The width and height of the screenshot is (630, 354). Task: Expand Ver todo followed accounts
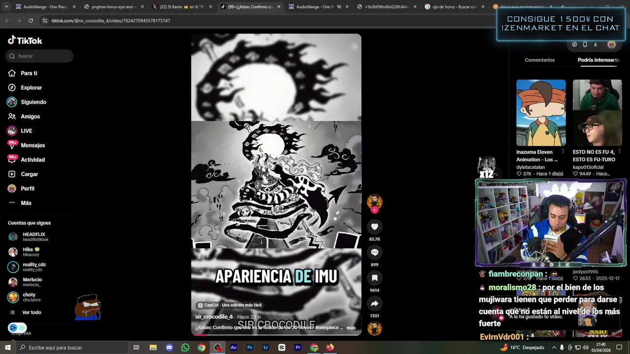[x=26, y=312]
